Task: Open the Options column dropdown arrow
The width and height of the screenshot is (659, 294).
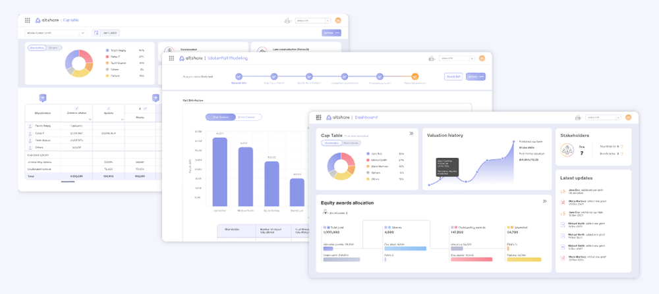Action: [x=122, y=119]
